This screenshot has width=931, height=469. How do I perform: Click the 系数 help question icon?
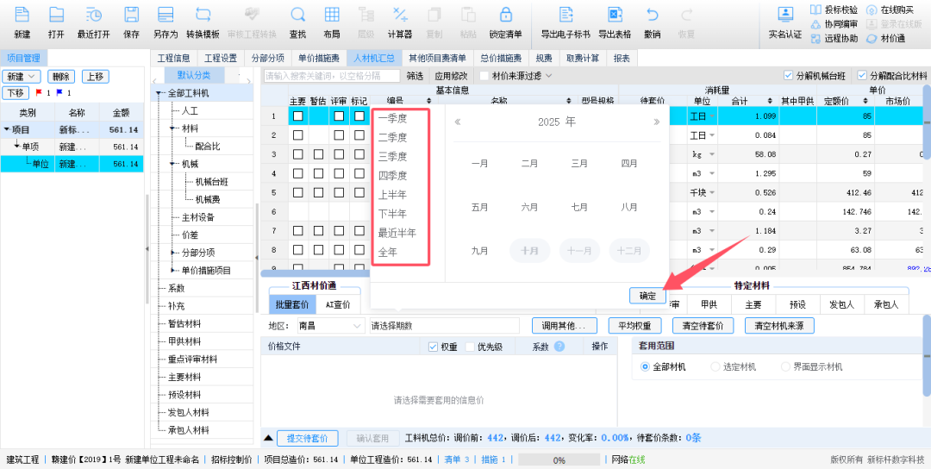click(559, 347)
